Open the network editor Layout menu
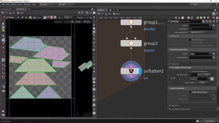 [x=129, y=18]
